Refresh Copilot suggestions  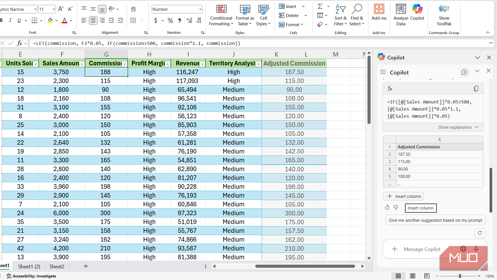click(480, 233)
